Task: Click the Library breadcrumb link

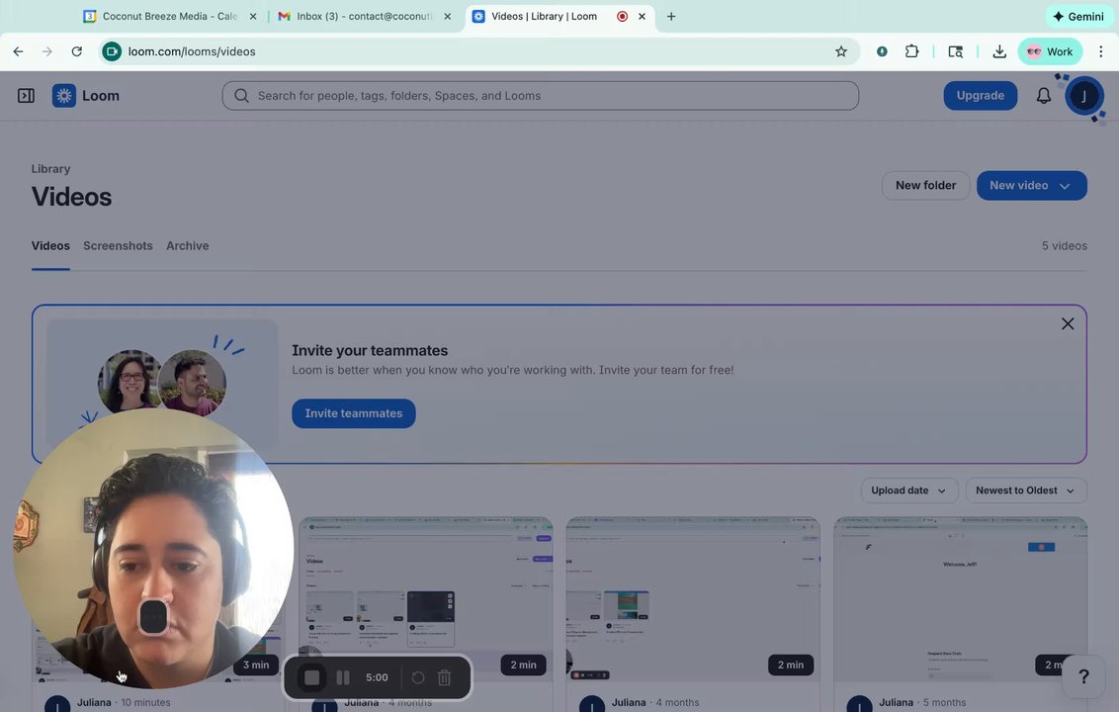Action: (50, 169)
